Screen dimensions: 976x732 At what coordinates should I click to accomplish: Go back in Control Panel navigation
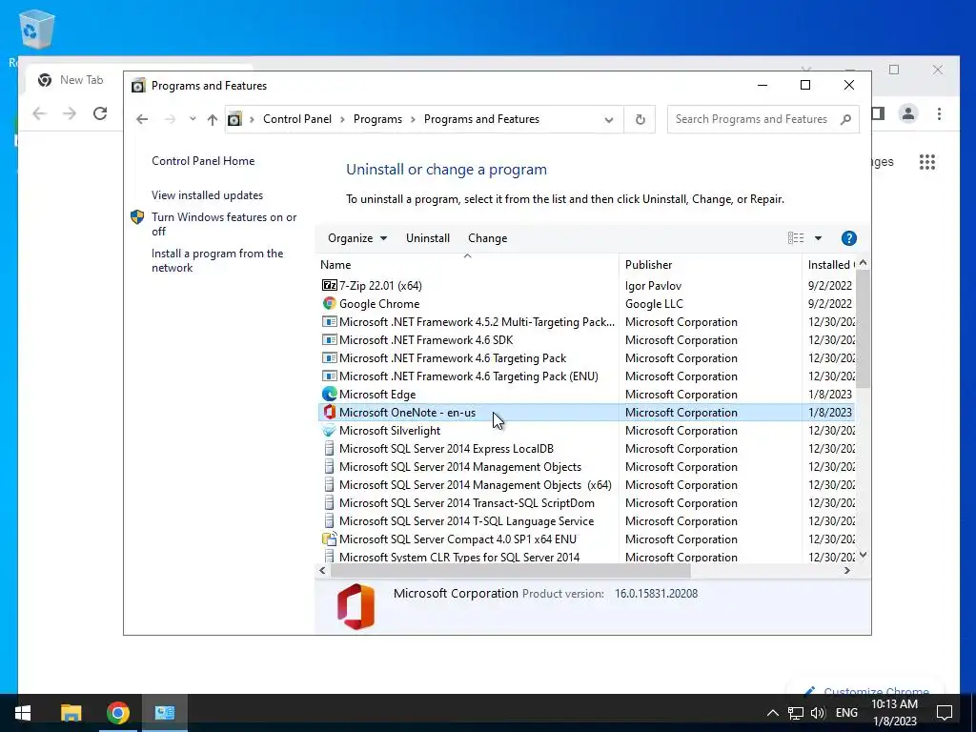click(x=142, y=119)
